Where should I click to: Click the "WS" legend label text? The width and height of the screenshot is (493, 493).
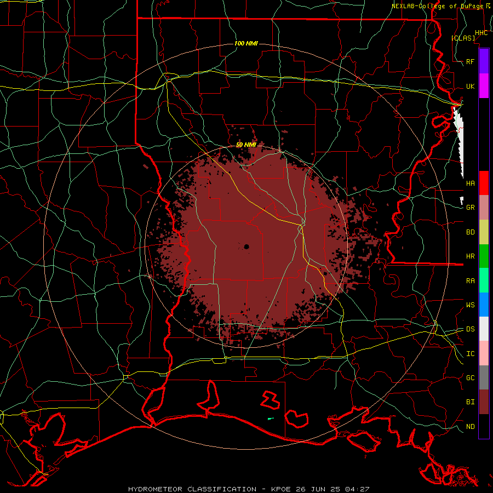[470, 305]
